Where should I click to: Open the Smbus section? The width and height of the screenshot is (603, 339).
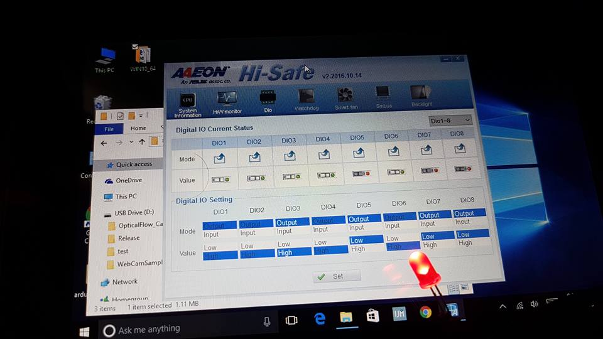(383, 97)
